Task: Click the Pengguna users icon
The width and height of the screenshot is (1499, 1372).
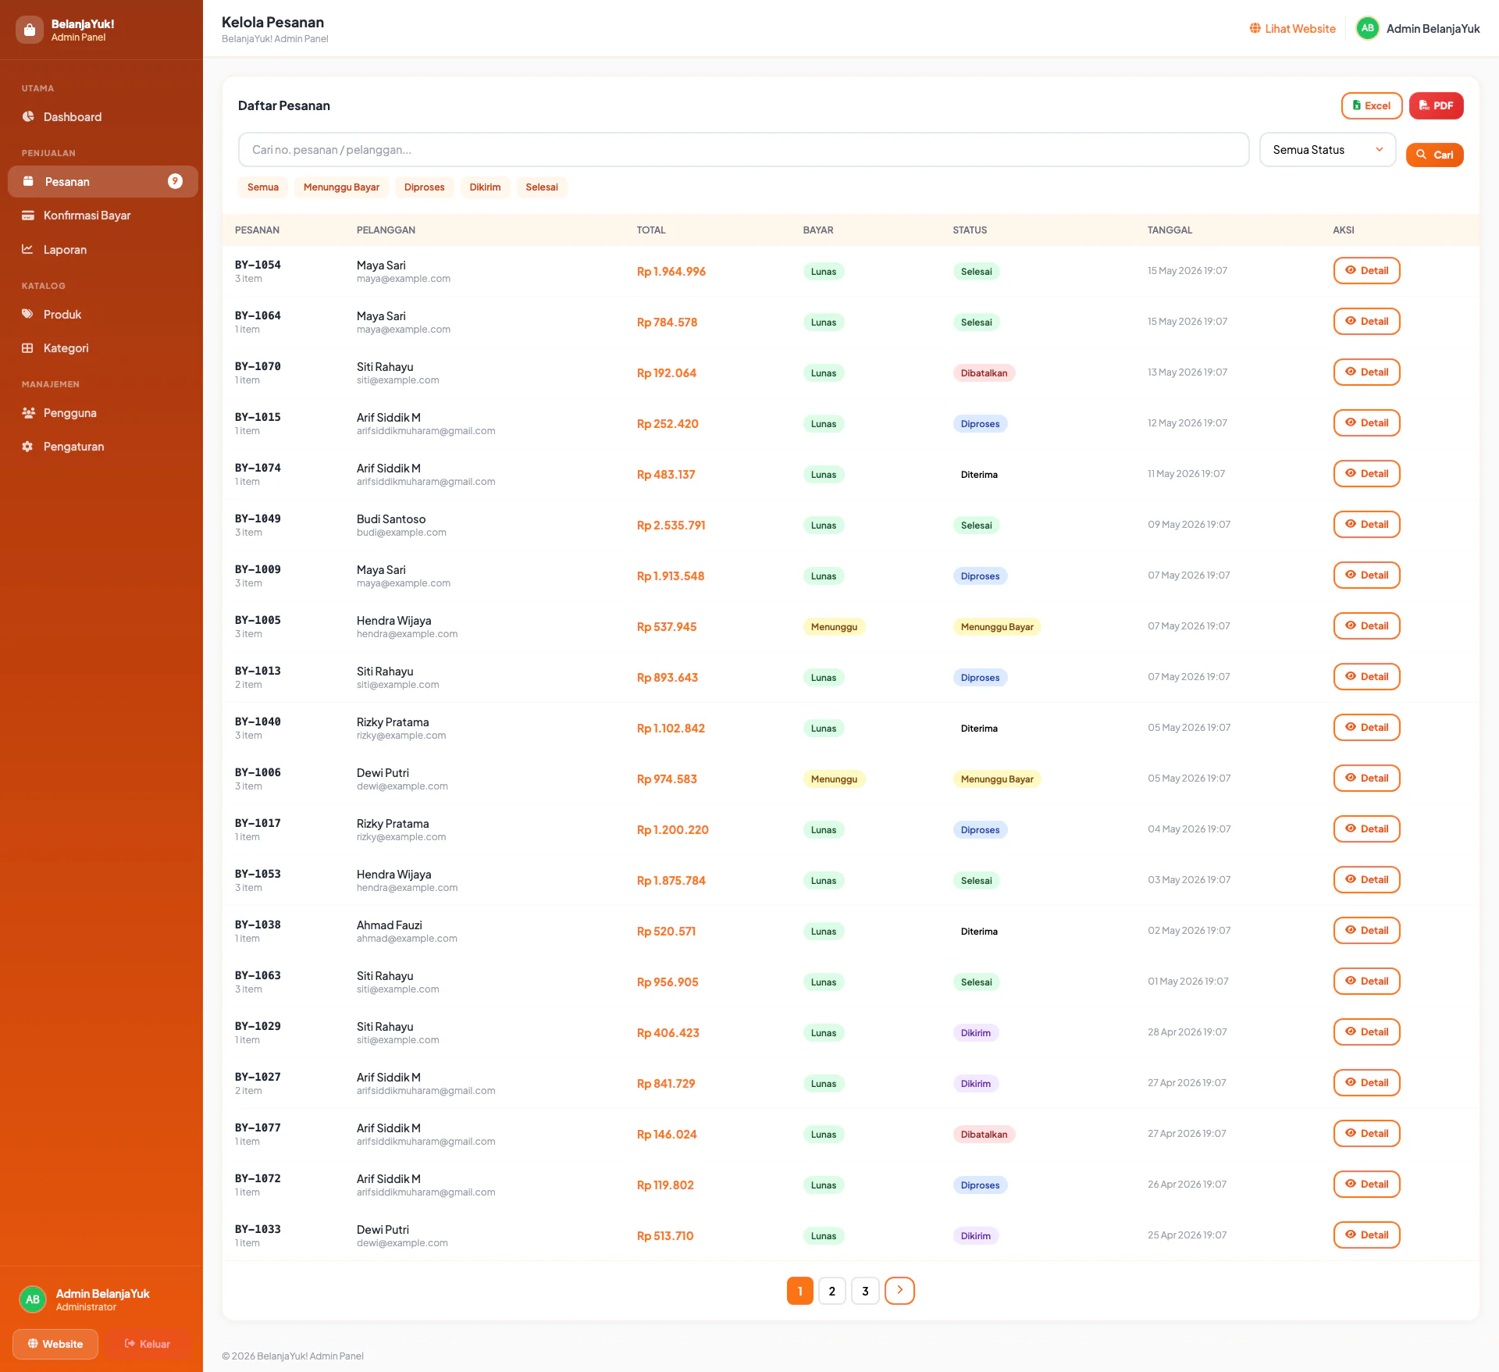Action: pos(28,412)
